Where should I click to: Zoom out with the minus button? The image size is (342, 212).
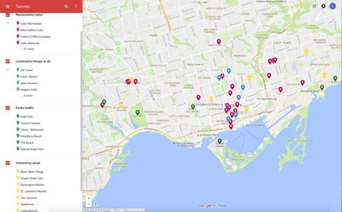tap(88, 204)
